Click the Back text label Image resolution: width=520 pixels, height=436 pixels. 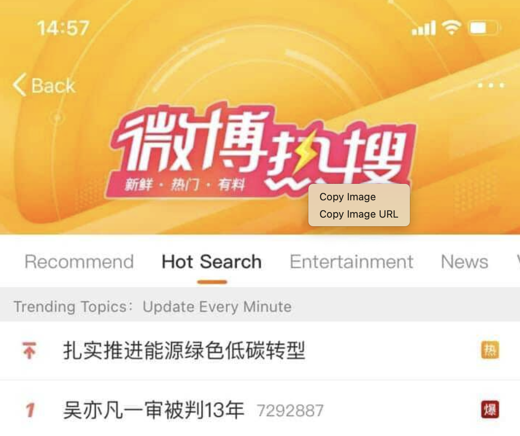[x=53, y=86]
